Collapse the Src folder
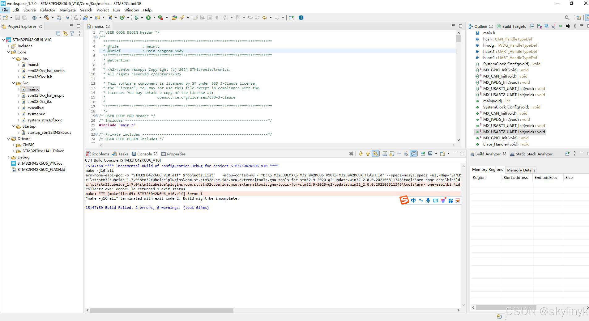Screen dimensions: 589x321 tap(13, 83)
